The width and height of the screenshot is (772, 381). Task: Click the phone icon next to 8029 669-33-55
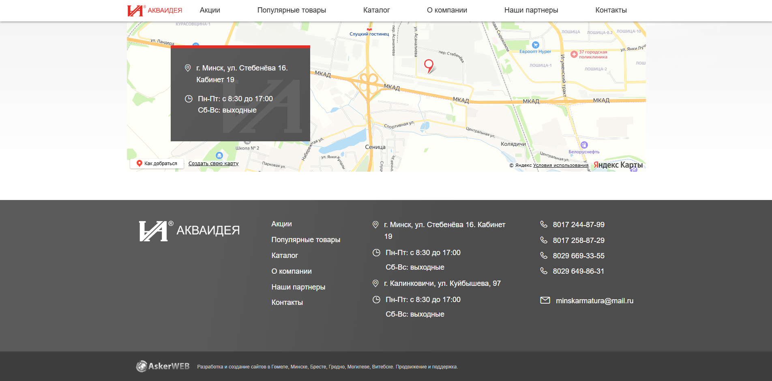click(x=544, y=255)
